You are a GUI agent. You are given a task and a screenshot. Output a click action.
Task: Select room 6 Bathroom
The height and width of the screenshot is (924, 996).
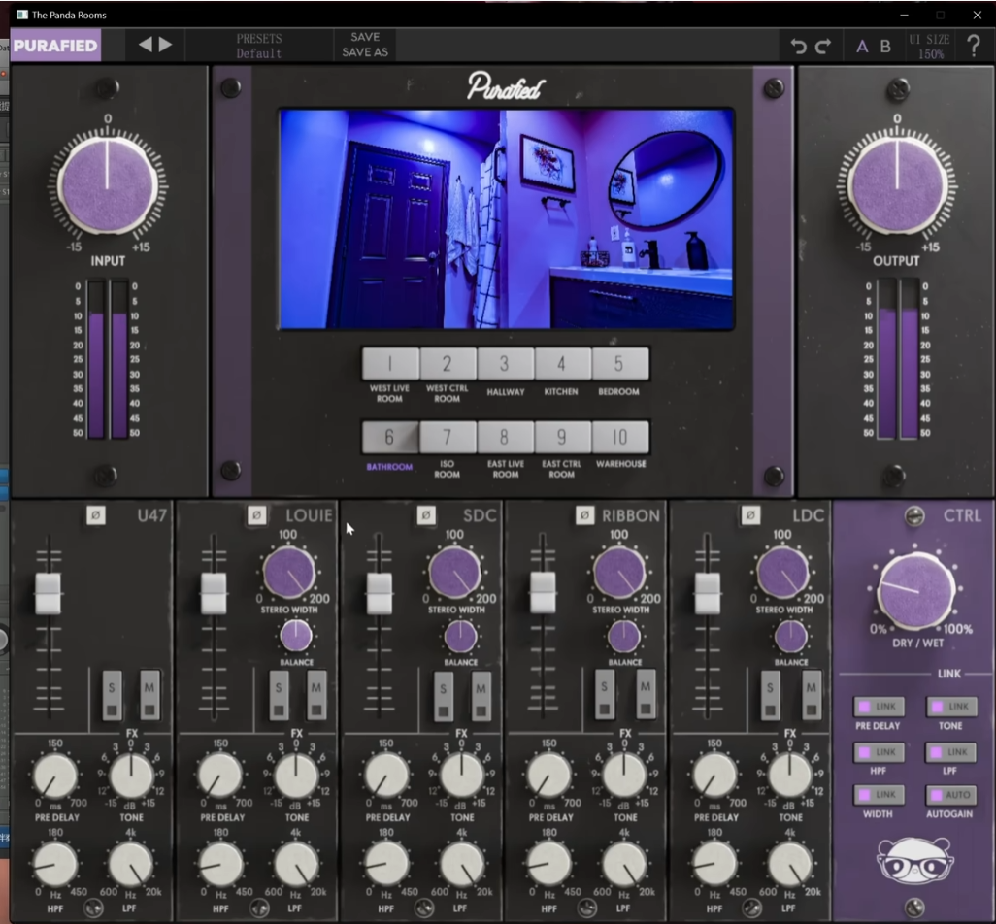coord(390,437)
